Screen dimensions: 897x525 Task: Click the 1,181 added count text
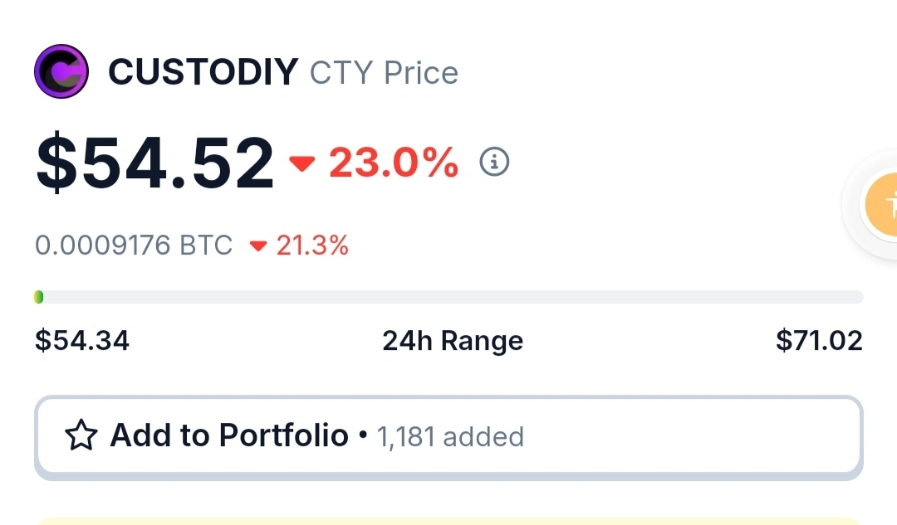pyautogui.click(x=451, y=436)
